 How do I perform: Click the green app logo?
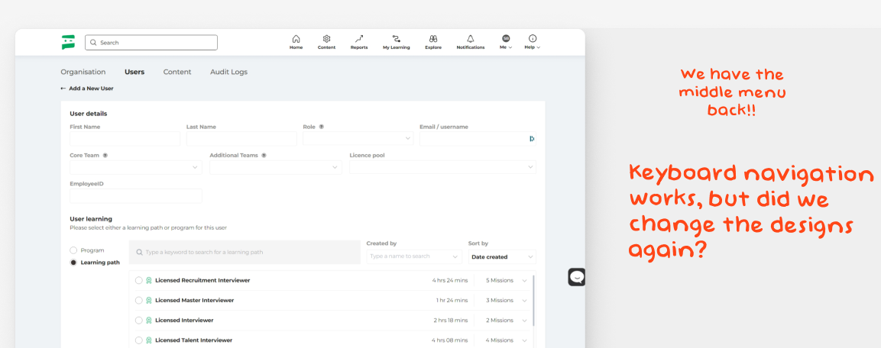(68, 42)
